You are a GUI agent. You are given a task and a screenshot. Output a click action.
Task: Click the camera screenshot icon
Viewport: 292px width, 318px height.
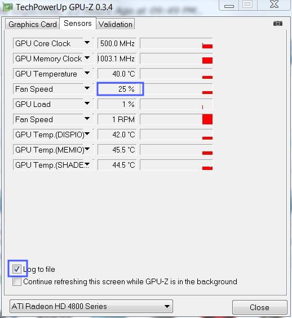click(277, 24)
